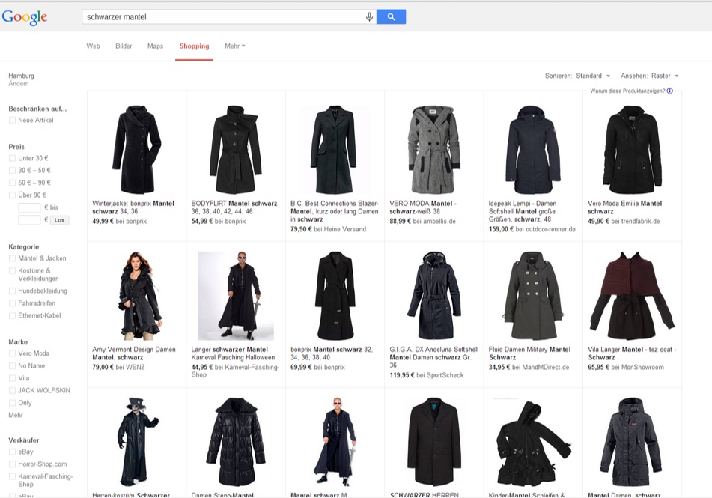The width and height of the screenshot is (712, 498).
Task: Check the 50 € – 90 € price filter
Action: pos(12,183)
